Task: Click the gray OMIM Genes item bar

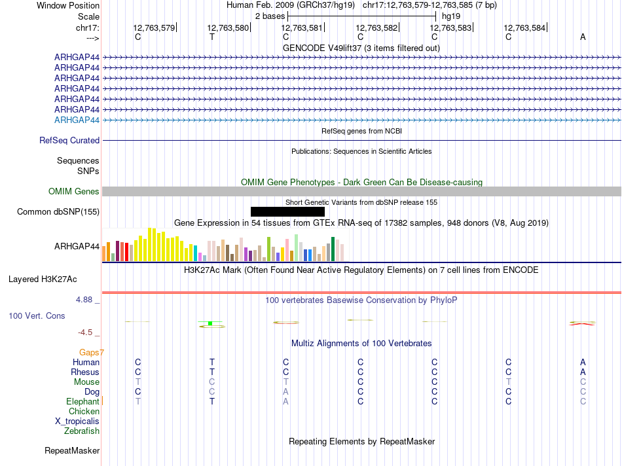Action: click(362, 192)
